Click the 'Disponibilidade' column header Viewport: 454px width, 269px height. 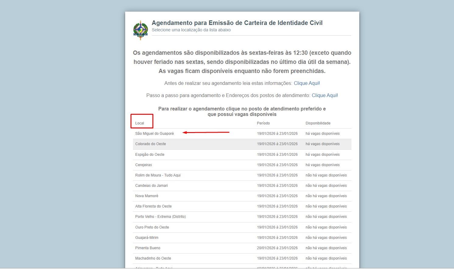pyautogui.click(x=318, y=123)
